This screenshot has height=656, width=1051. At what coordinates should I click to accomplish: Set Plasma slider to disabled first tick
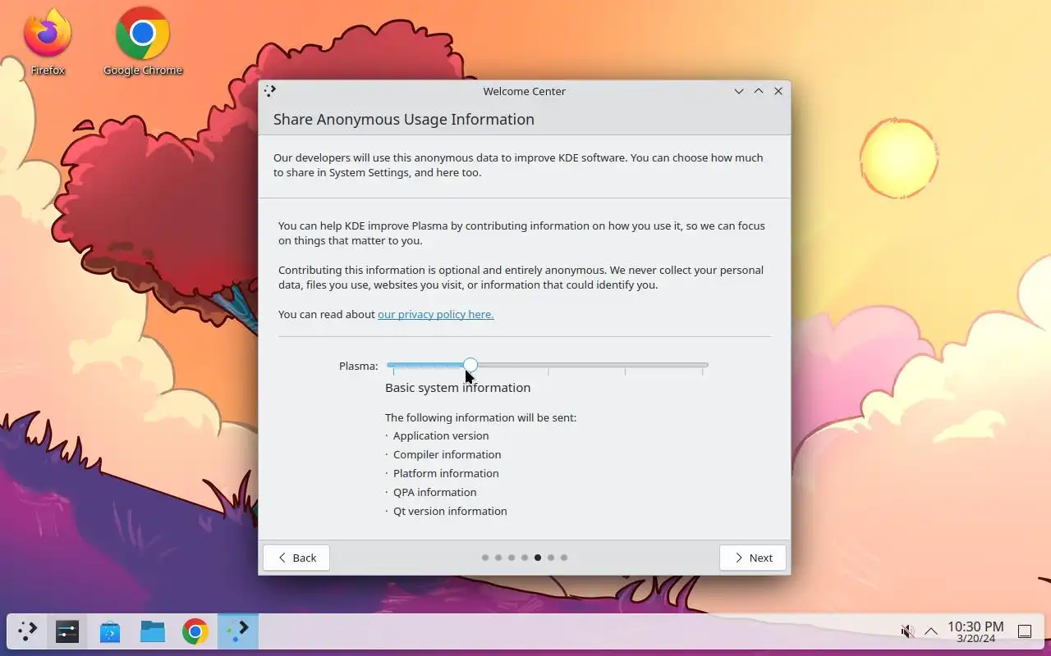(x=393, y=365)
